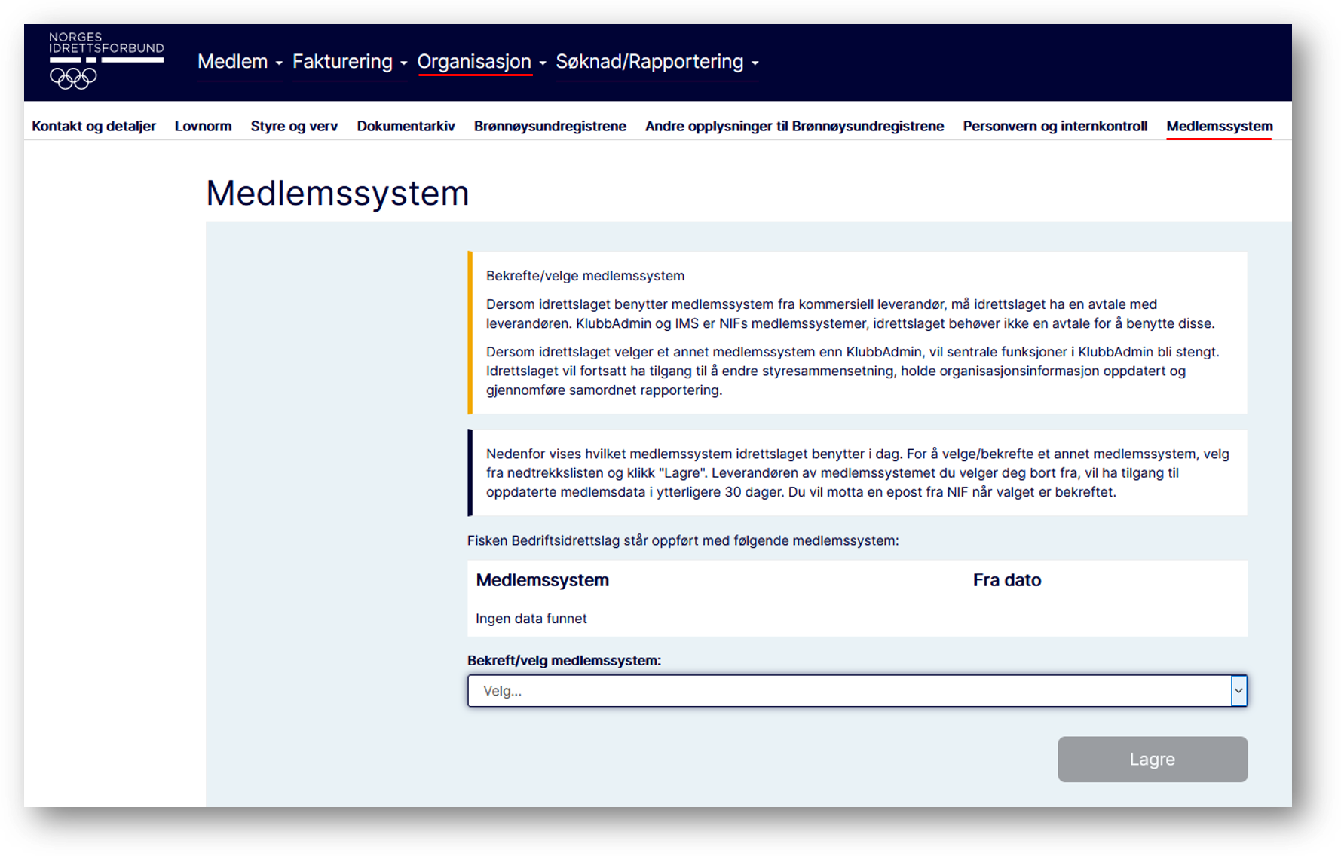Image resolution: width=1341 pixels, height=856 pixels.
Task: Select the Dokumentarkiv tab
Action: [406, 126]
